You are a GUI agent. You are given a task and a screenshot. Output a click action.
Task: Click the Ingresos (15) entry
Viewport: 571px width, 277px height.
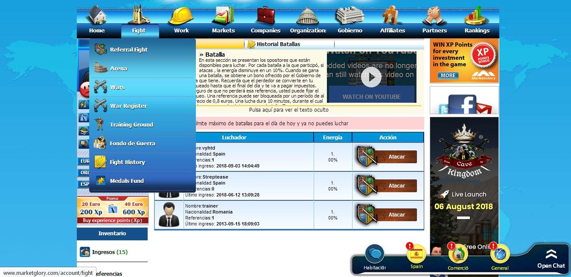click(x=110, y=252)
